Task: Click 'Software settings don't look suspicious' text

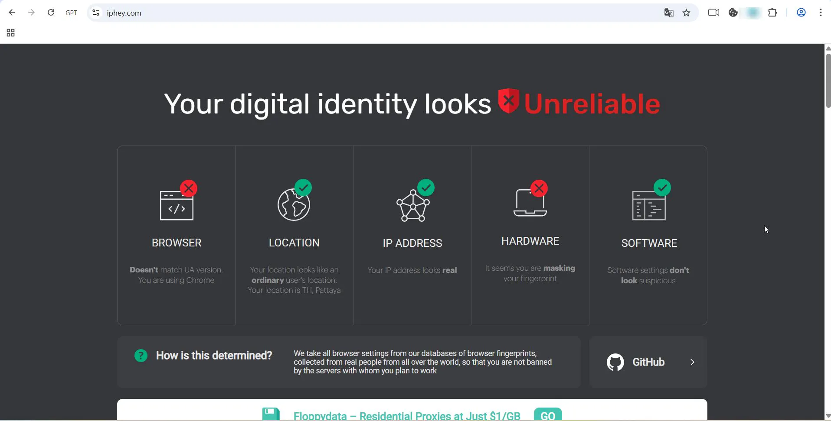Action: 648,275
